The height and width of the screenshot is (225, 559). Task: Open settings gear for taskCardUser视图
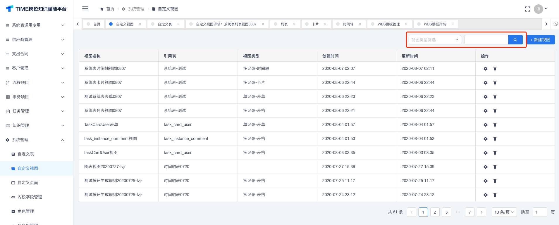click(x=486, y=153)
